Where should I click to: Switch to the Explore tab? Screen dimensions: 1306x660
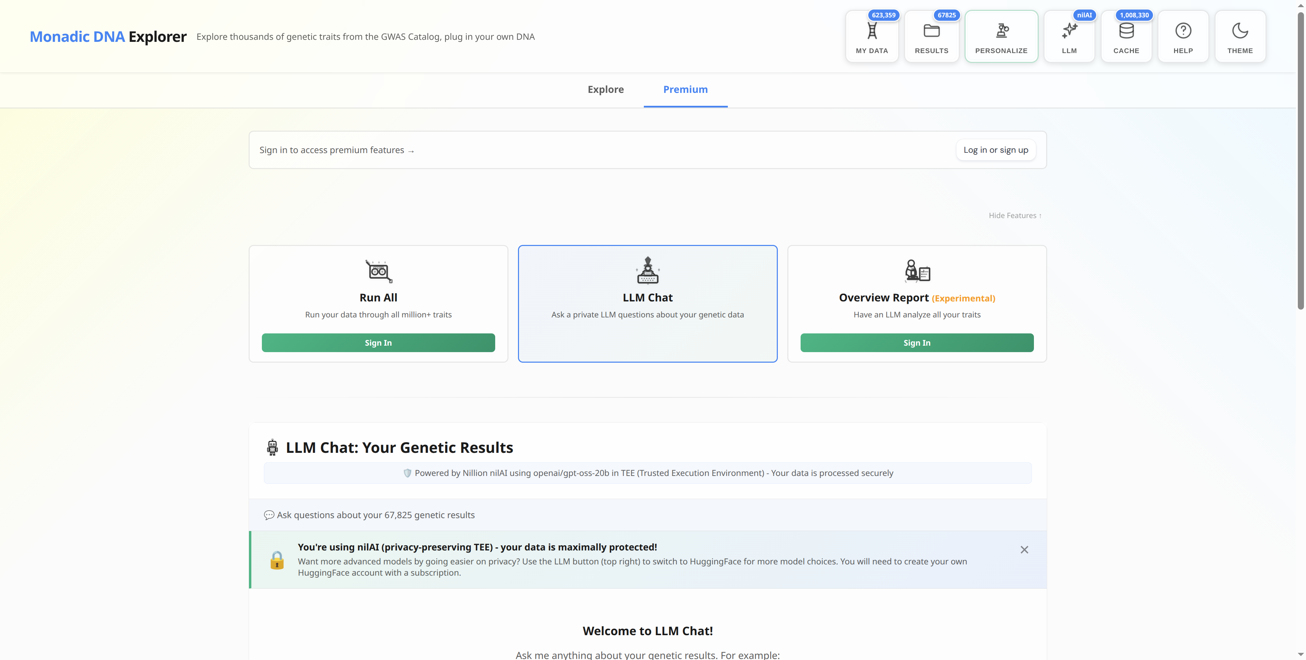pos(605,89)
